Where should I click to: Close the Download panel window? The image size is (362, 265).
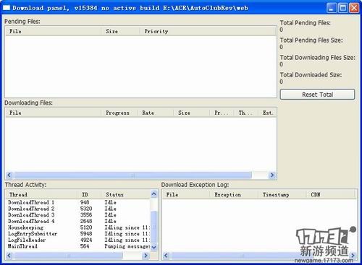354,8
